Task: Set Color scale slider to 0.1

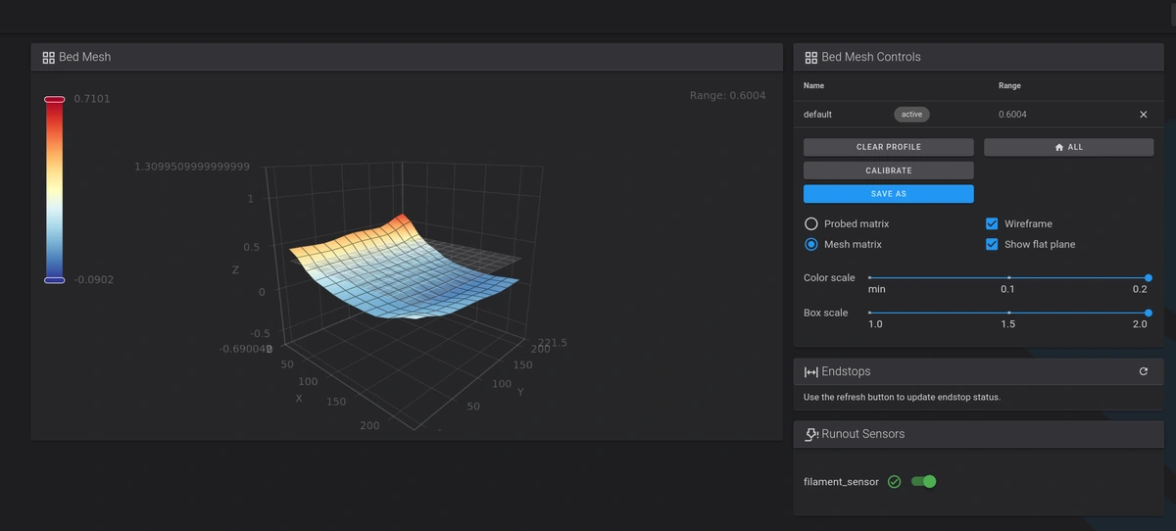Action: (1008, 278)
